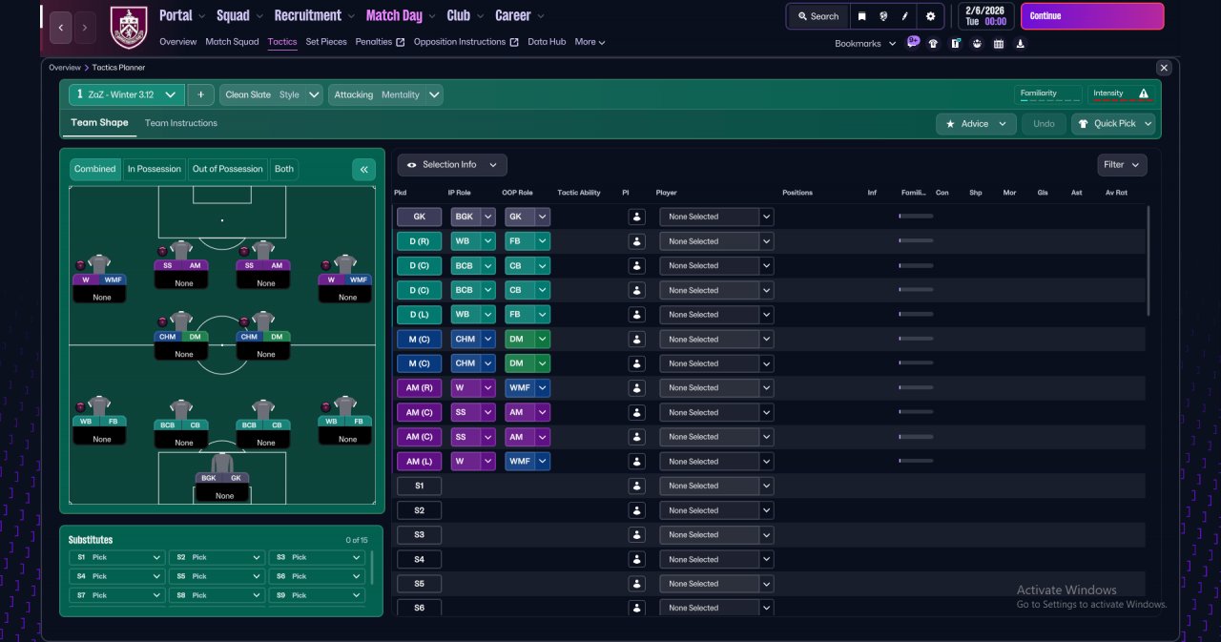Viewport: 1221px width, 642px height.
Task: Switch to the Team Instructions tab
Action: click(x=181, y=123)
